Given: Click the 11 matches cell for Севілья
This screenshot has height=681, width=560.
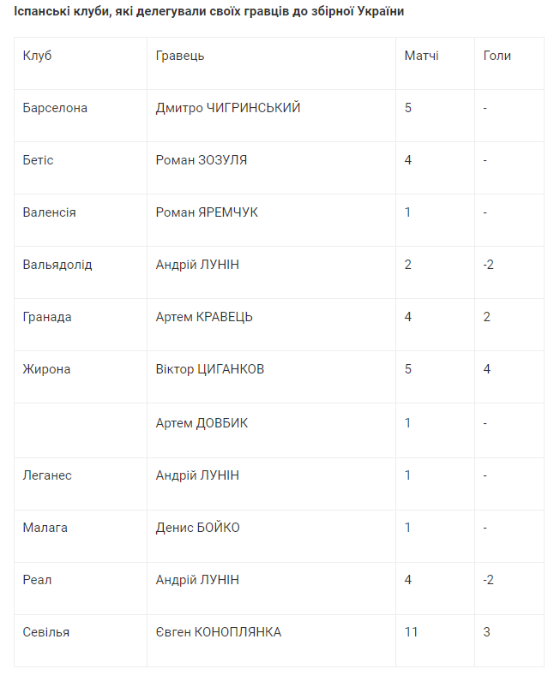Looking at the screenshot, I should click(x=412, y=632).
